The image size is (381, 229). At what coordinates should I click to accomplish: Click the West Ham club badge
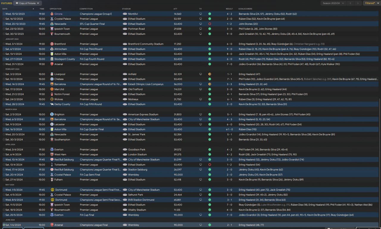52,155
